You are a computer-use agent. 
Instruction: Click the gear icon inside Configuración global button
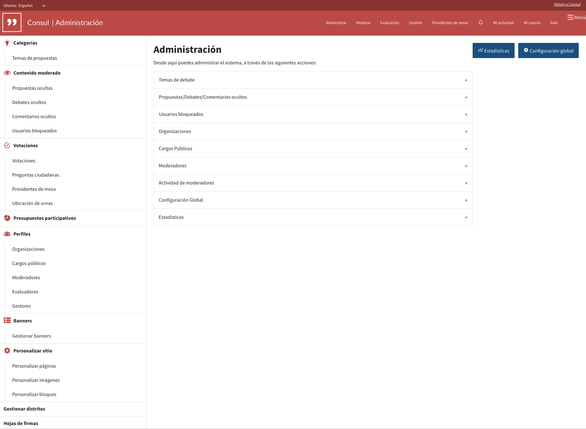click(526, 50)
